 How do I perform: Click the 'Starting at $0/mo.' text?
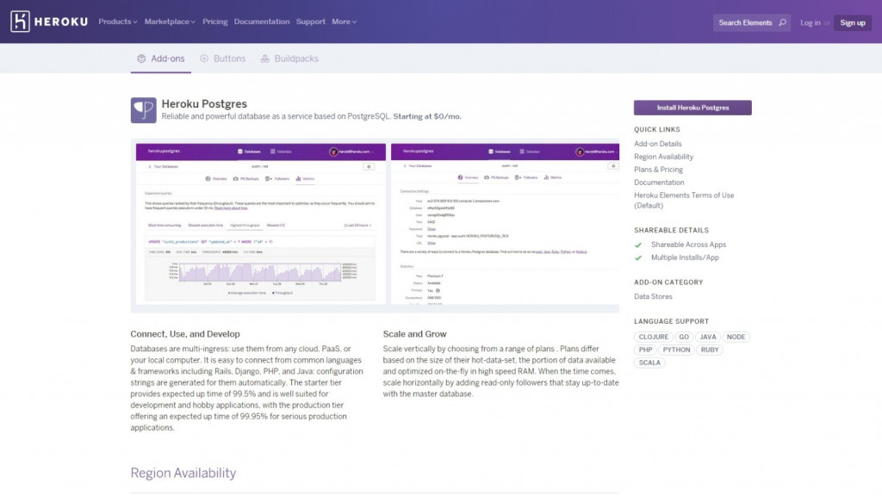[x=427, y=116]
